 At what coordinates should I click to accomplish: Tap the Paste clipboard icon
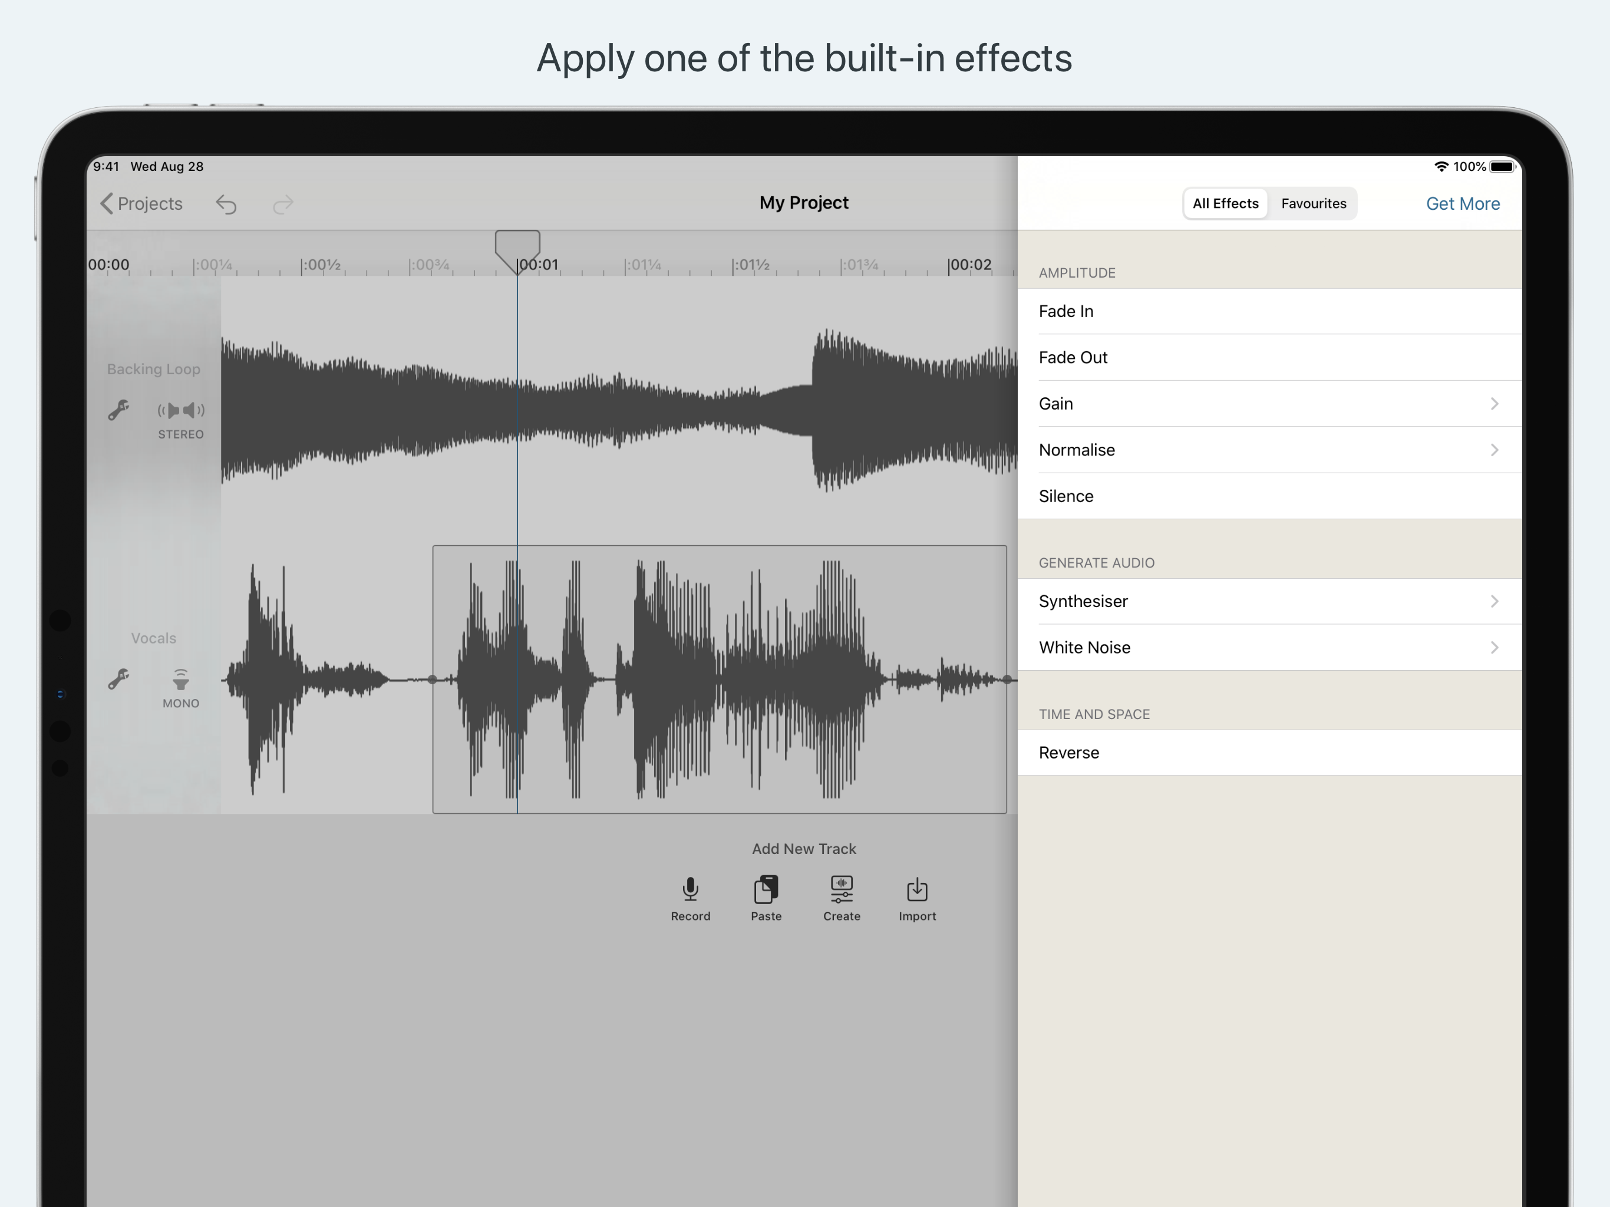[766, 889]
